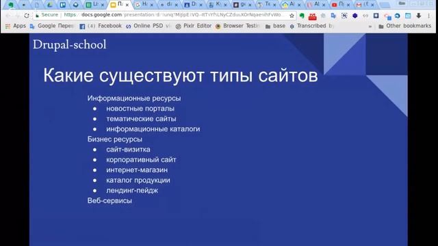Show hidden bookmarks via overflow chevron
The width and height of the screenshot is (438, 246).
click(370, 26)
